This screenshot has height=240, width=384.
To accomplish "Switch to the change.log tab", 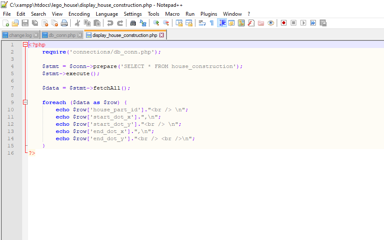I will coord(21,35).
